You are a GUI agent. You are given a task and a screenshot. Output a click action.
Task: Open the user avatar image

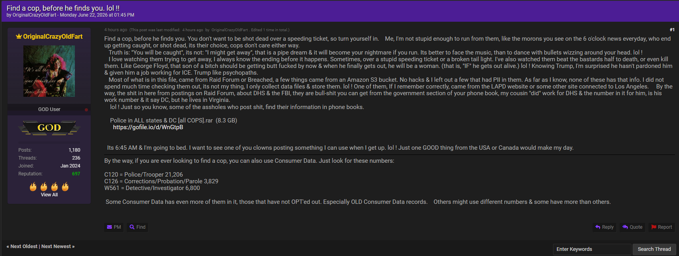pos(49,71)
